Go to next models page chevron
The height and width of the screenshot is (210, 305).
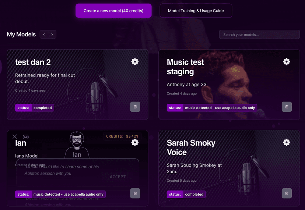point(52,34)
